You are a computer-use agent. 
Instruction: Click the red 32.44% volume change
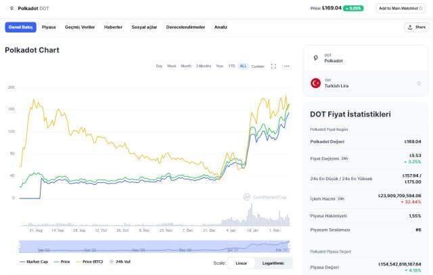click(x=411, y=202)
